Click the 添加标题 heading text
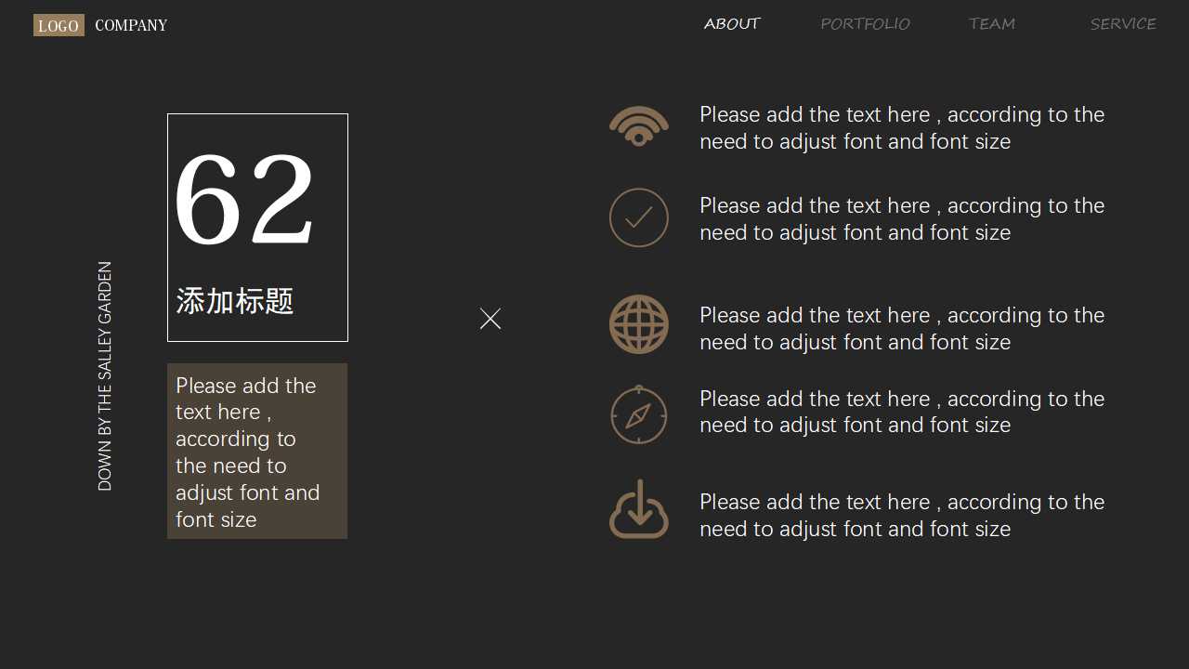 (x=235, y=301)
